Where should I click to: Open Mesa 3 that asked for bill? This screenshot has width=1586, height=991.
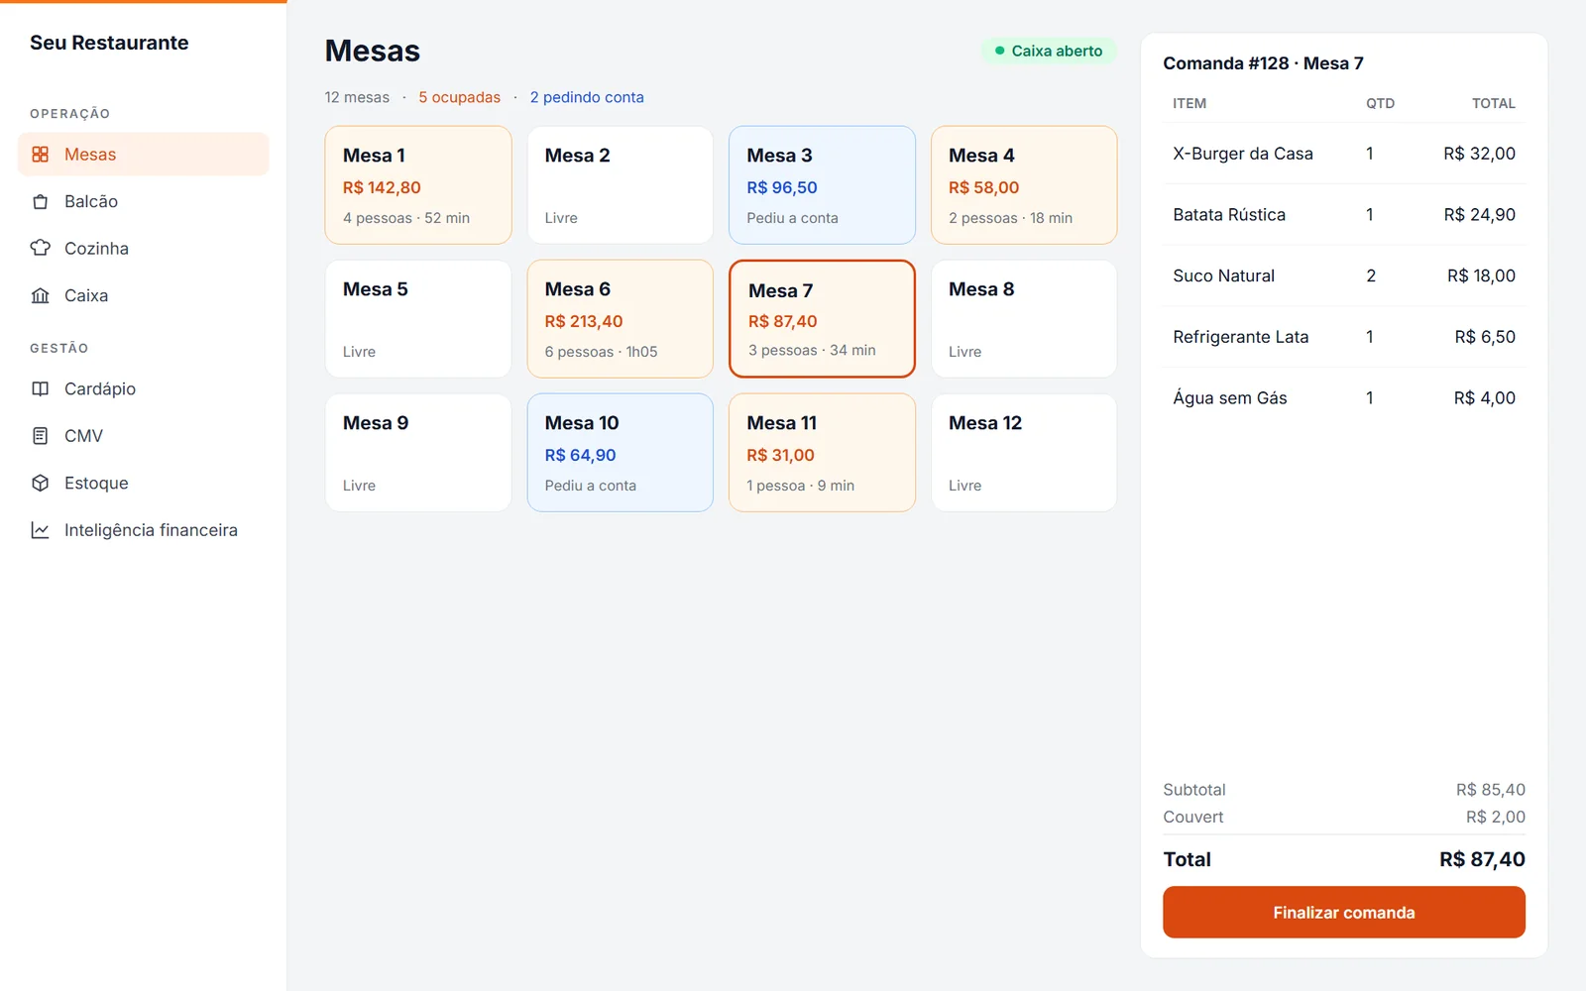(822, 184)
